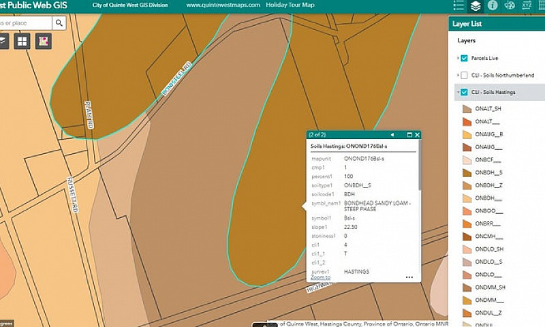Click the ONAUG__B legend swatch
The height and width of the screenshot is (327, 545).
click(x=467, y=134)
